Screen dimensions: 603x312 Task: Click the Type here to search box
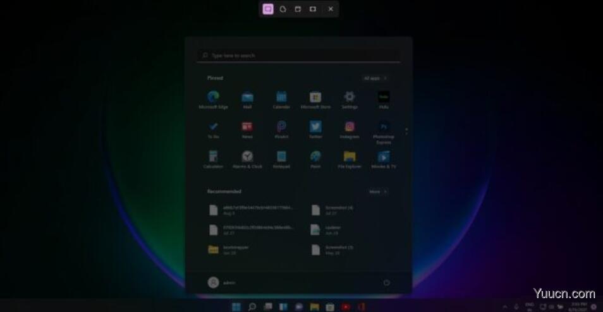pyautogui.click(x=298, y=56)
